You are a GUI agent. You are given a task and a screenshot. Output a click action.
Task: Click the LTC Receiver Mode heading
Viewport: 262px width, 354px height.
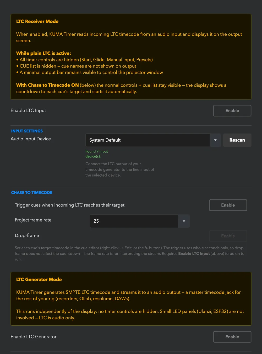[37, 22]
